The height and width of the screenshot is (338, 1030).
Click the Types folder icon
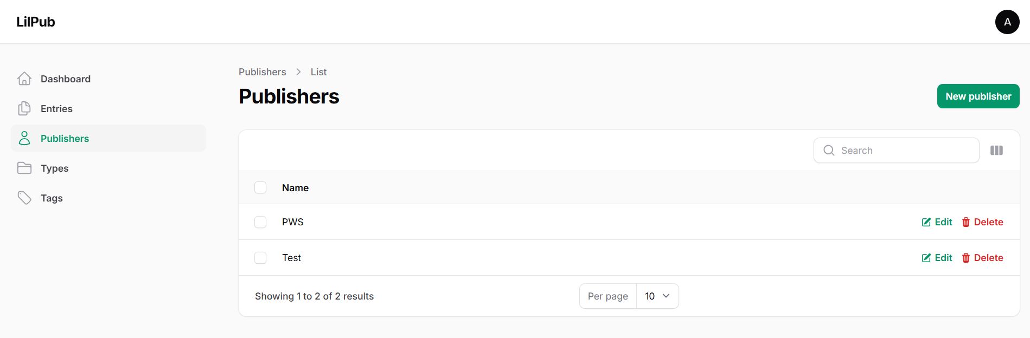(x=24, y=168)
